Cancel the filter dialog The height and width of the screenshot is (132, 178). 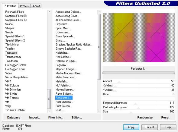(150, 127)
